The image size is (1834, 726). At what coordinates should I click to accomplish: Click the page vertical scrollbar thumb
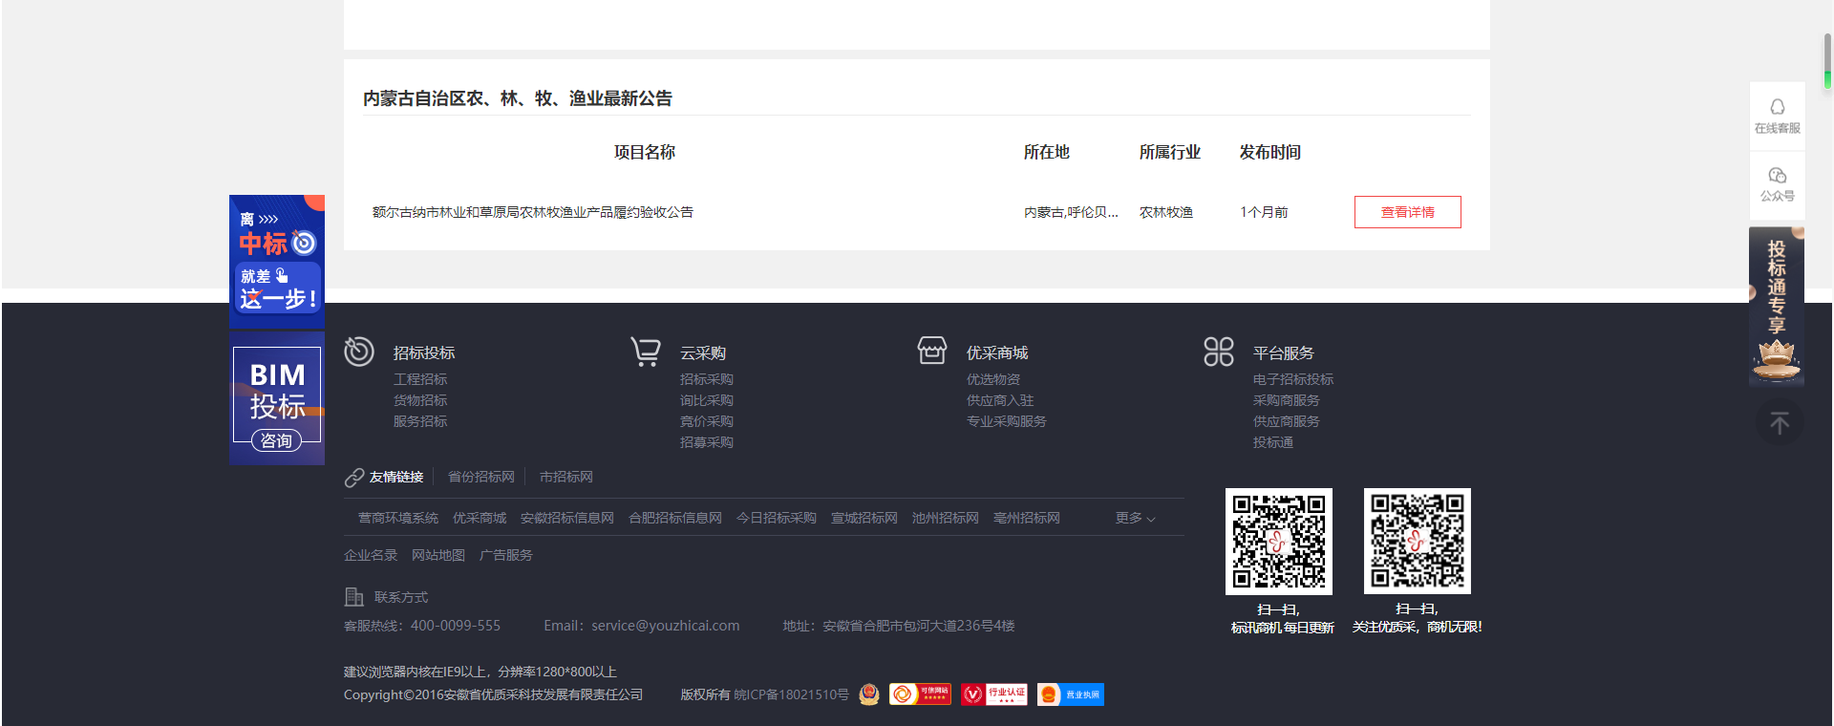(1827, 62)
